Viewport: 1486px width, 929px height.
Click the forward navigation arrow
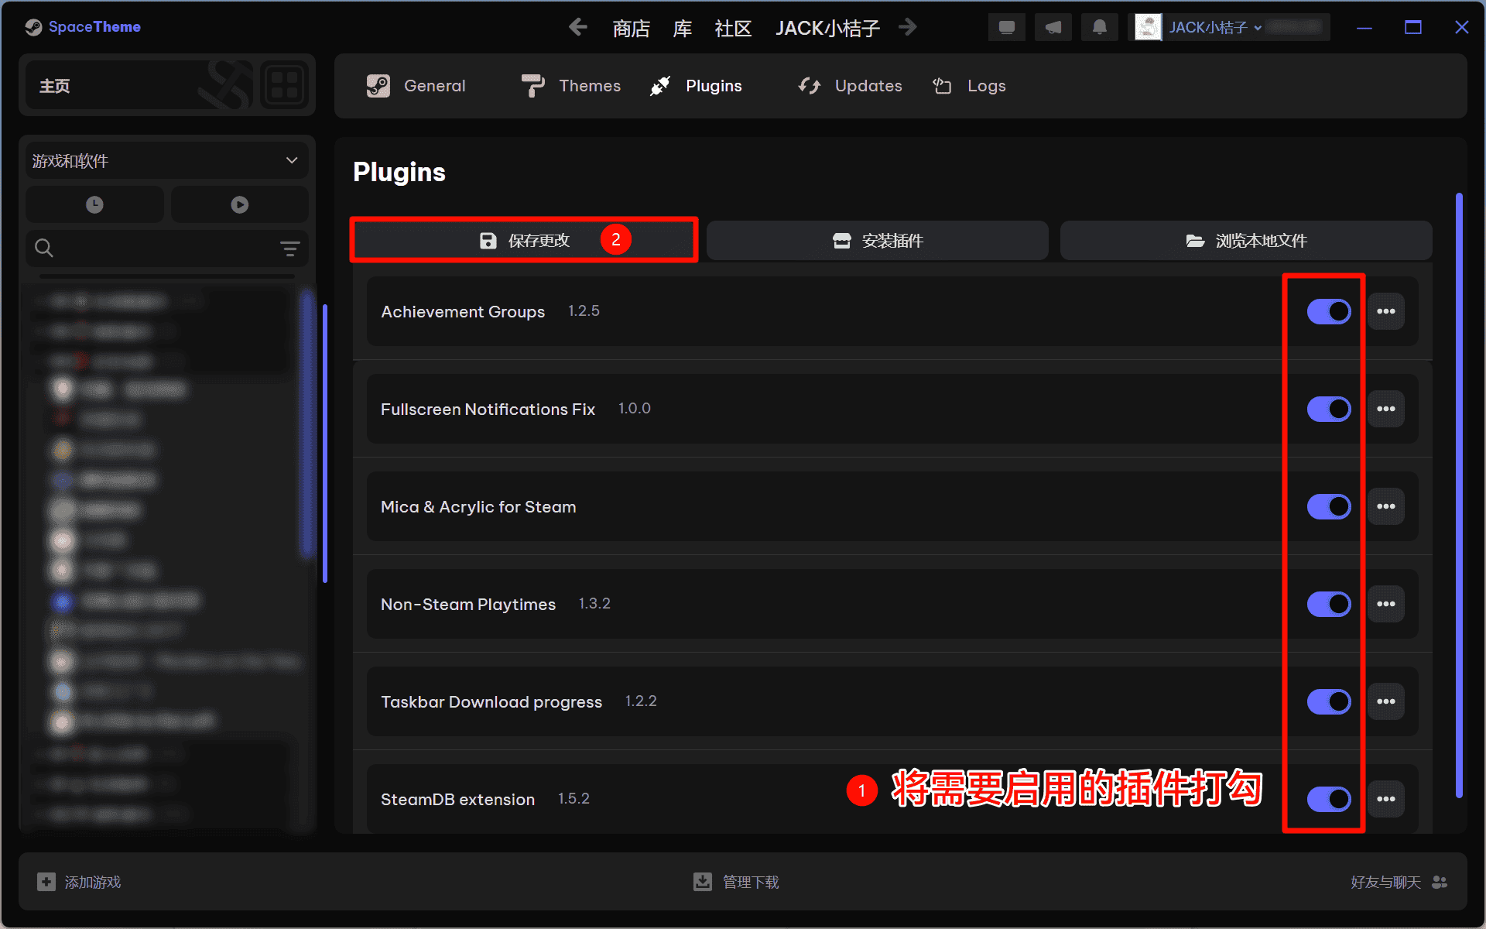coord(908,28)
